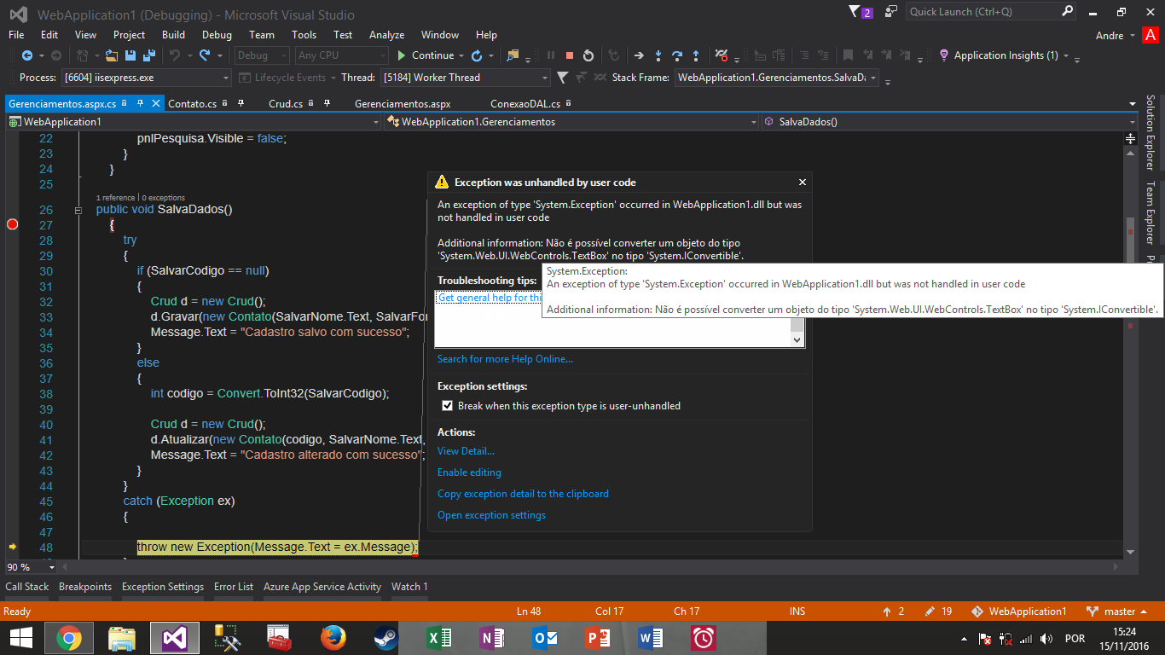
Task: Open Find in Files toolbar icon
Action: pyautogui.click(x=513, y=55)
